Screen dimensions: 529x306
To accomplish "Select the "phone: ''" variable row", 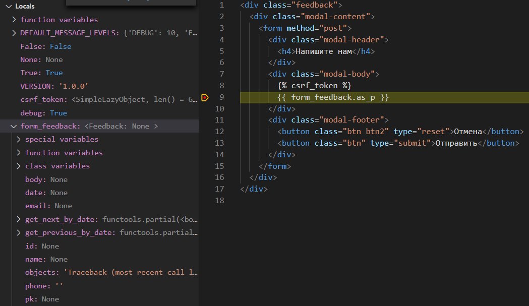I will (99, 286).
